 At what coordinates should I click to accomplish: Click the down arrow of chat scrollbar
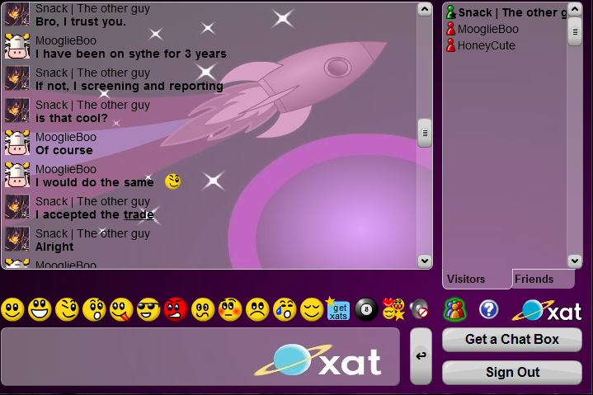(425, 261)
